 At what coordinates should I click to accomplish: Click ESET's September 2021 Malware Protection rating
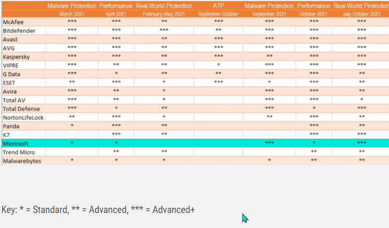(x=269, y=82)
